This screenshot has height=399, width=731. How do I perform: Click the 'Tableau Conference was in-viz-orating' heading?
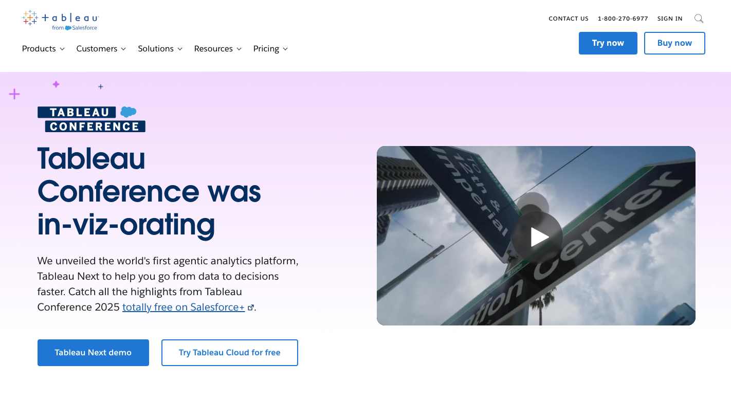pyautogui.click(x=149, y=192)
